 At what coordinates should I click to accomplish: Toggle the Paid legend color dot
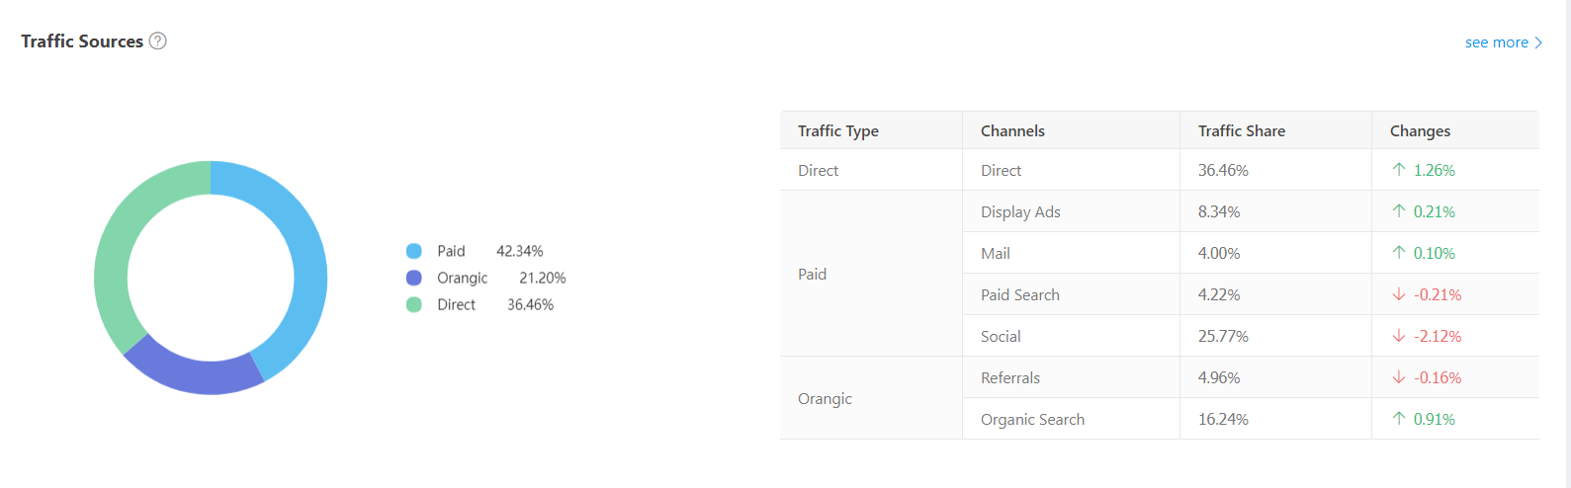(x=414, y=251)
